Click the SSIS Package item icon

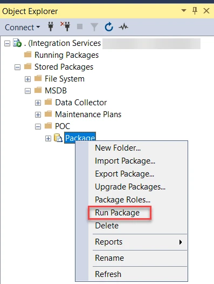58,138
